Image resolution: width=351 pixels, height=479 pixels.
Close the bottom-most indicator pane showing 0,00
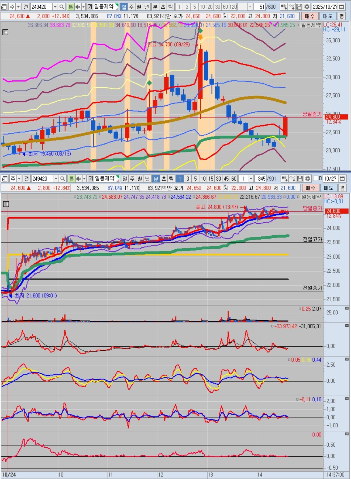coord(347,434)
